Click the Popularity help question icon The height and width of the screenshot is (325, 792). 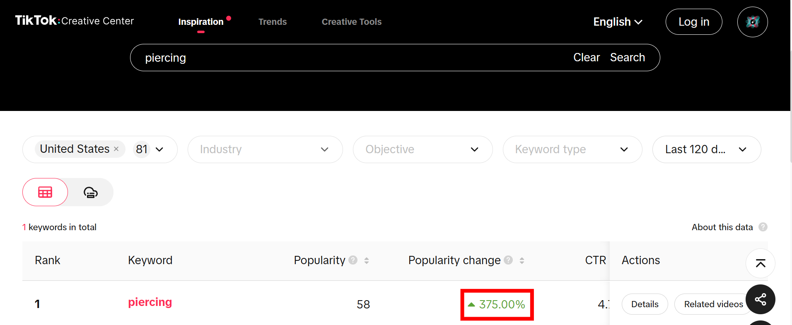353,260
